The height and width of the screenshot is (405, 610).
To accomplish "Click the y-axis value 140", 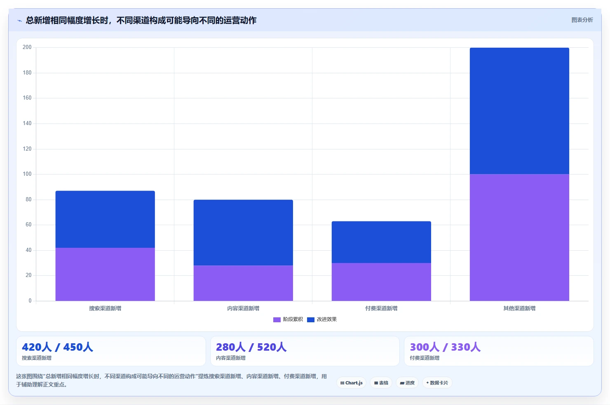I will [x=27, y=123].
